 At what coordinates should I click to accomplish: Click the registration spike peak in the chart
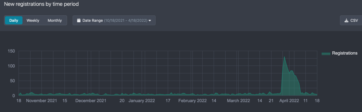(x=284, y=56)
